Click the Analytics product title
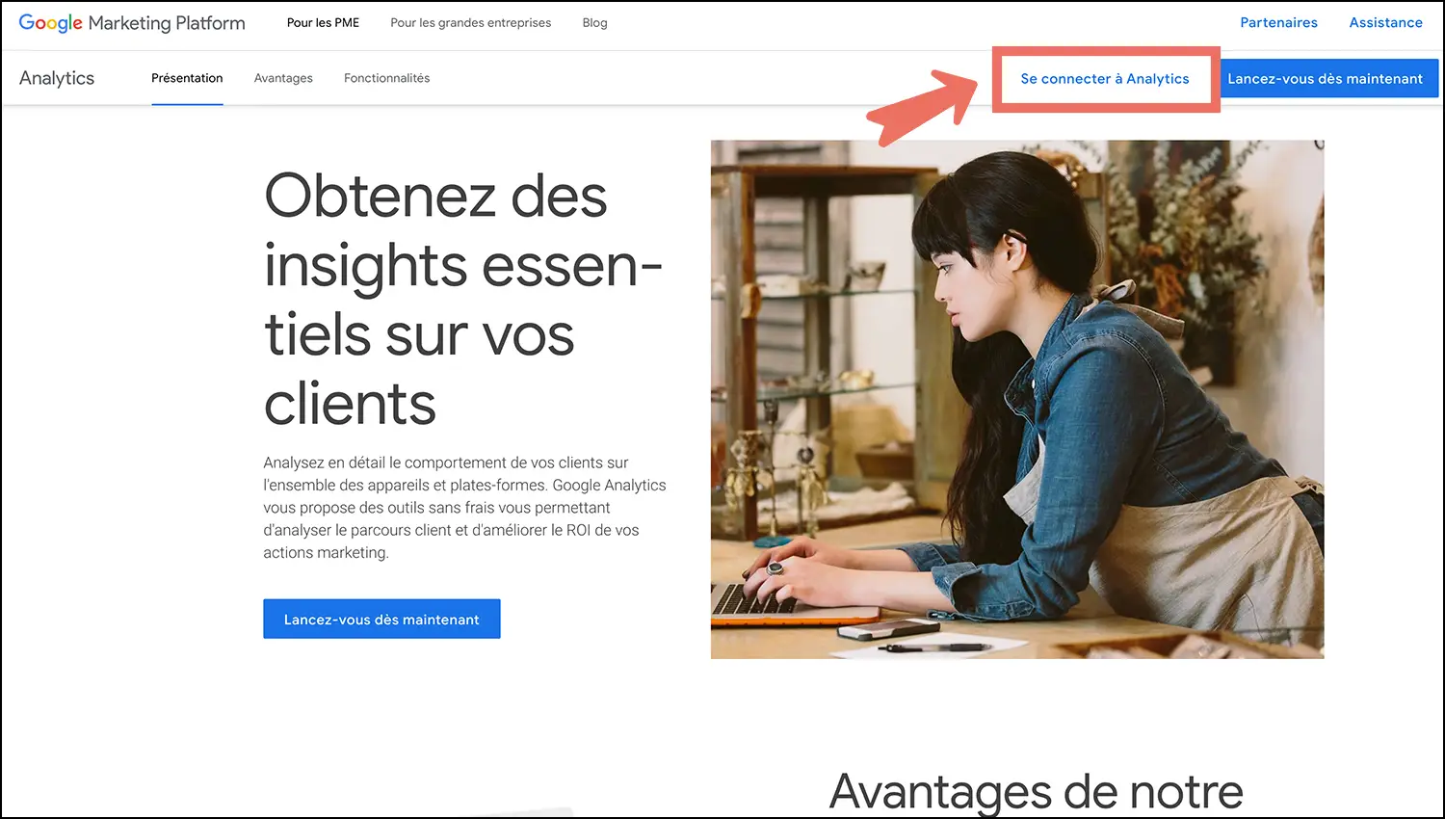Screen dimensions: 1445x819 [57, 78]
